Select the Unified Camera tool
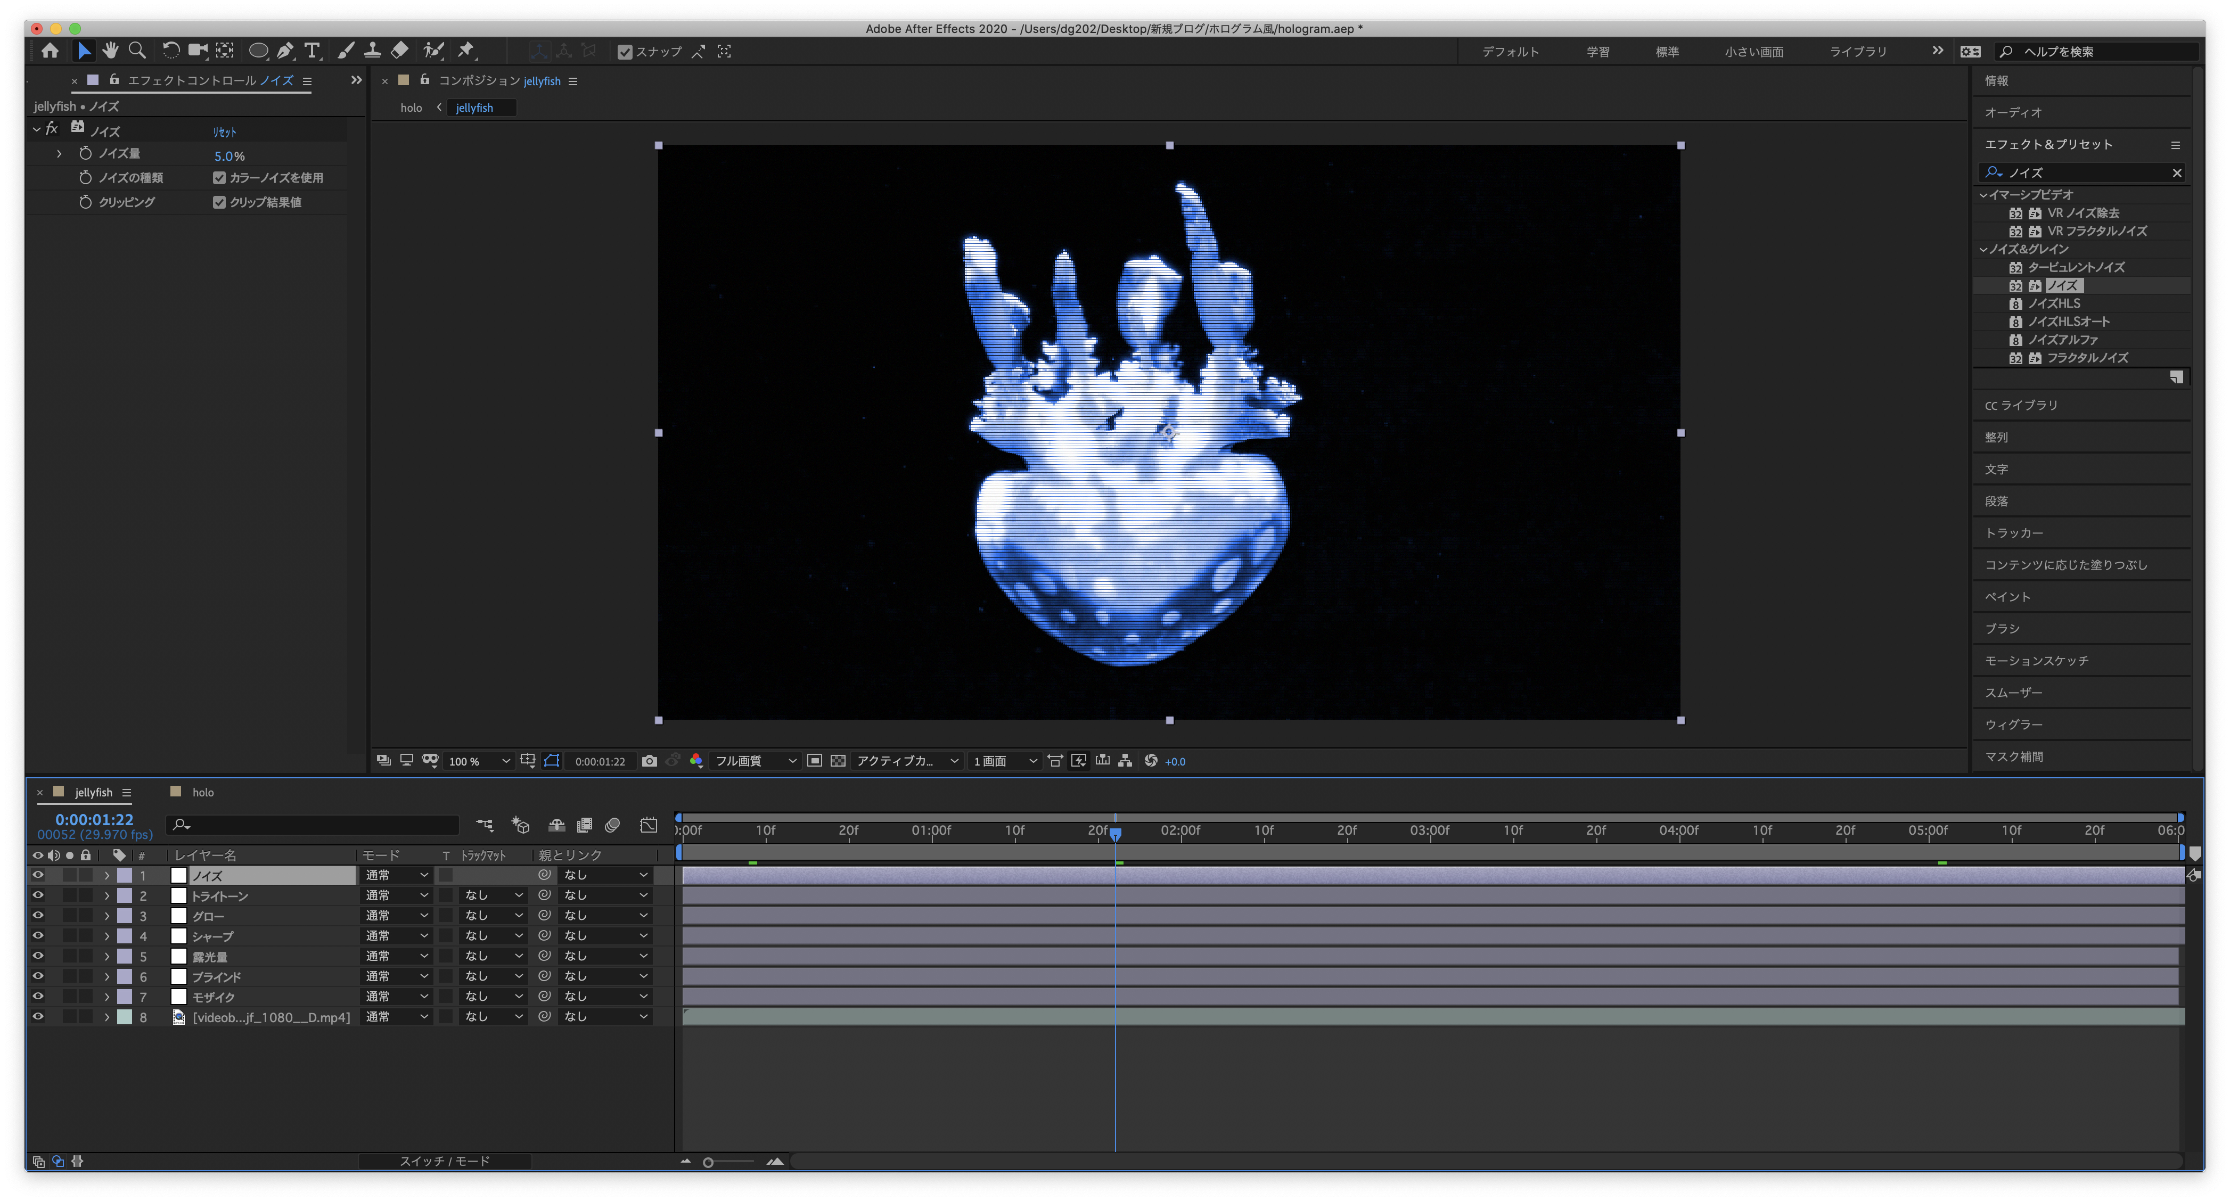The height and width of the screenshot is (1201, 2230). [198, 50]
